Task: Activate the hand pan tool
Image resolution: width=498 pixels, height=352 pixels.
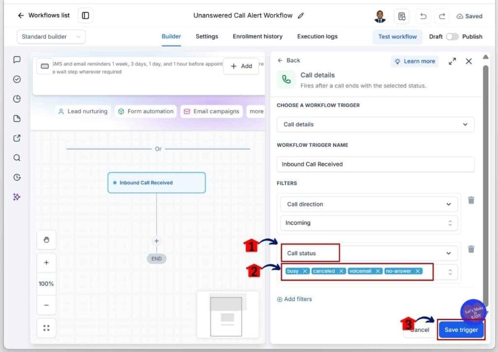Action: (x=46, y=240)
